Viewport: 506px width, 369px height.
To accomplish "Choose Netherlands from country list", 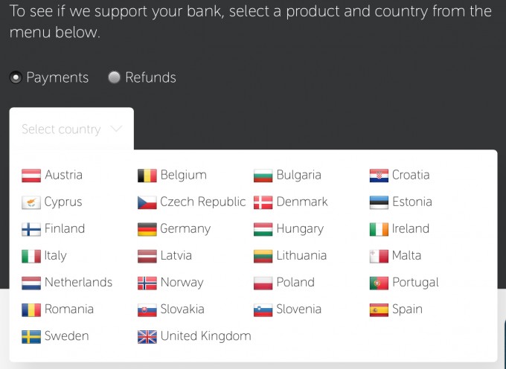I will click(67, 283).
